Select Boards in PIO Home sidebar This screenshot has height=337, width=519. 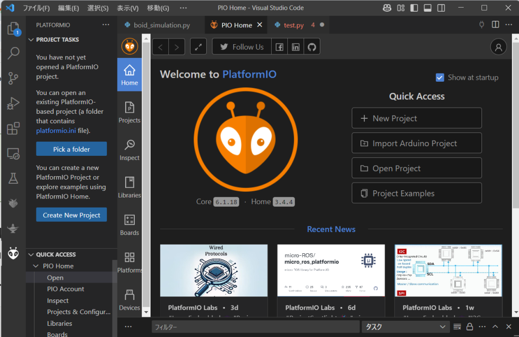tap(129, 224)
